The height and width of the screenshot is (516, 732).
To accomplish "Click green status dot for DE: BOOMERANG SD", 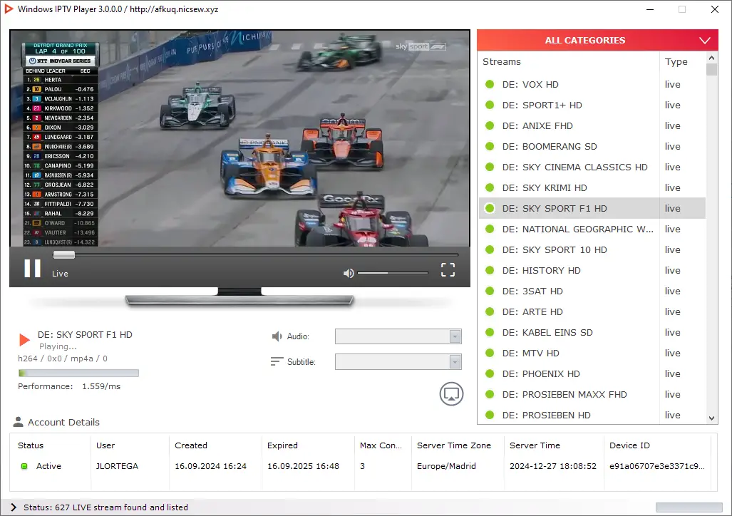I will tap(490, 146).
